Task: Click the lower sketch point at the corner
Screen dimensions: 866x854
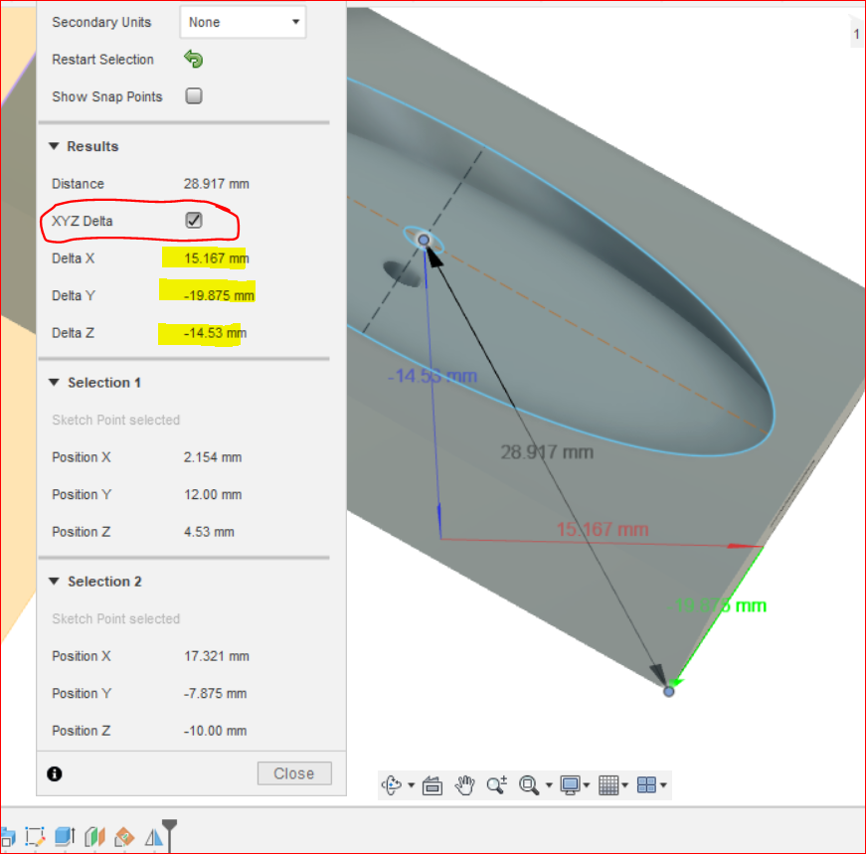Action: [x=669, y=691]
